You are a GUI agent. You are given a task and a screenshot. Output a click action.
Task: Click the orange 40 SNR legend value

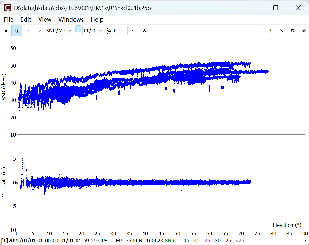pyautogui.click(x=197, y=241)
